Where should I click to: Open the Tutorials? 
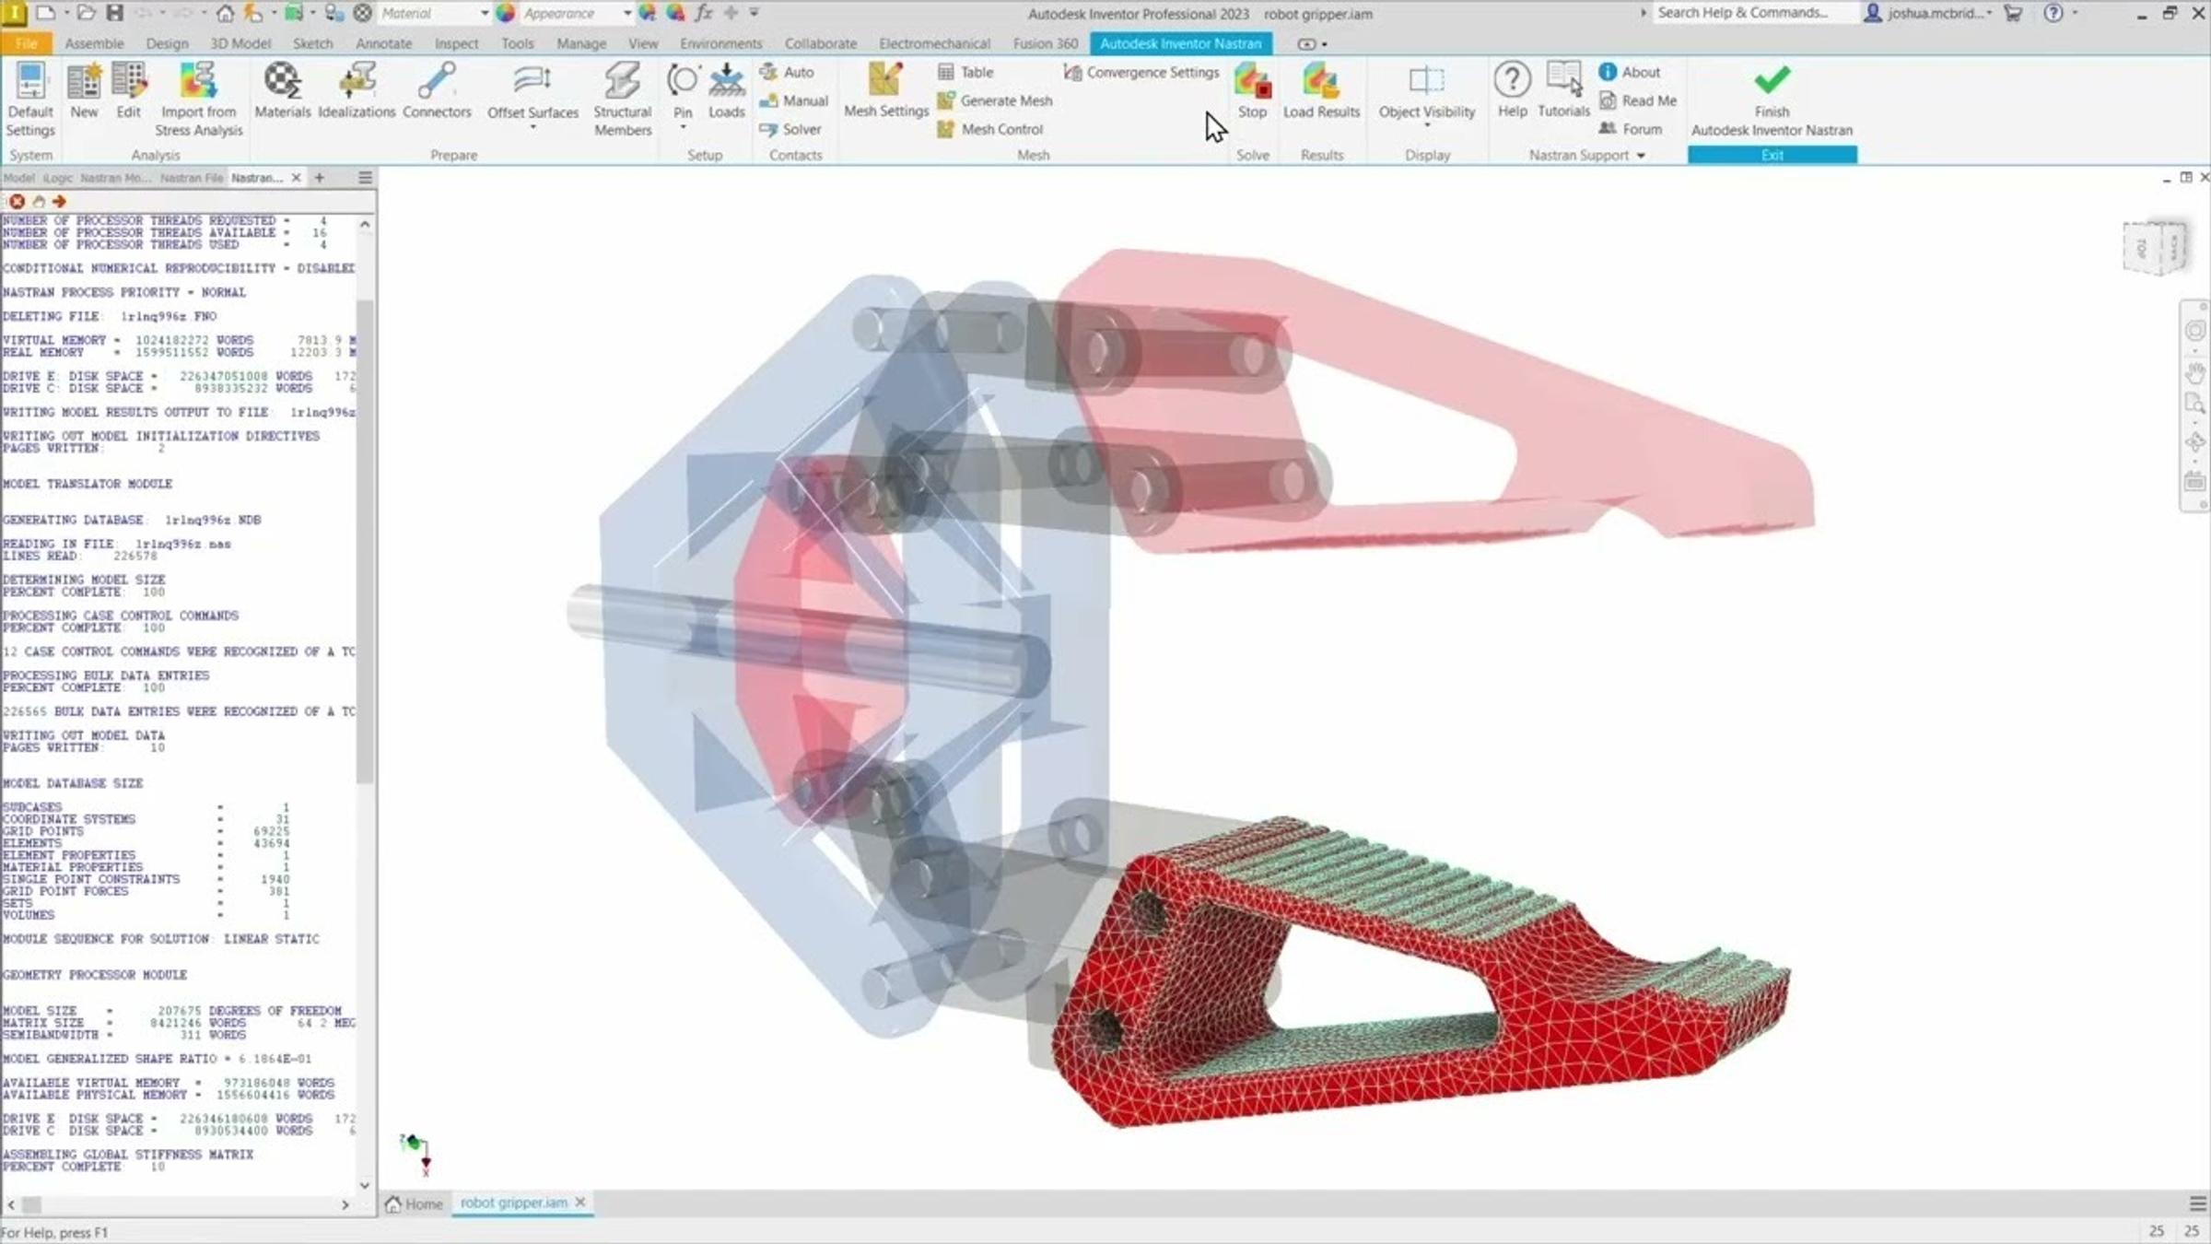[x=1563, y=91]
